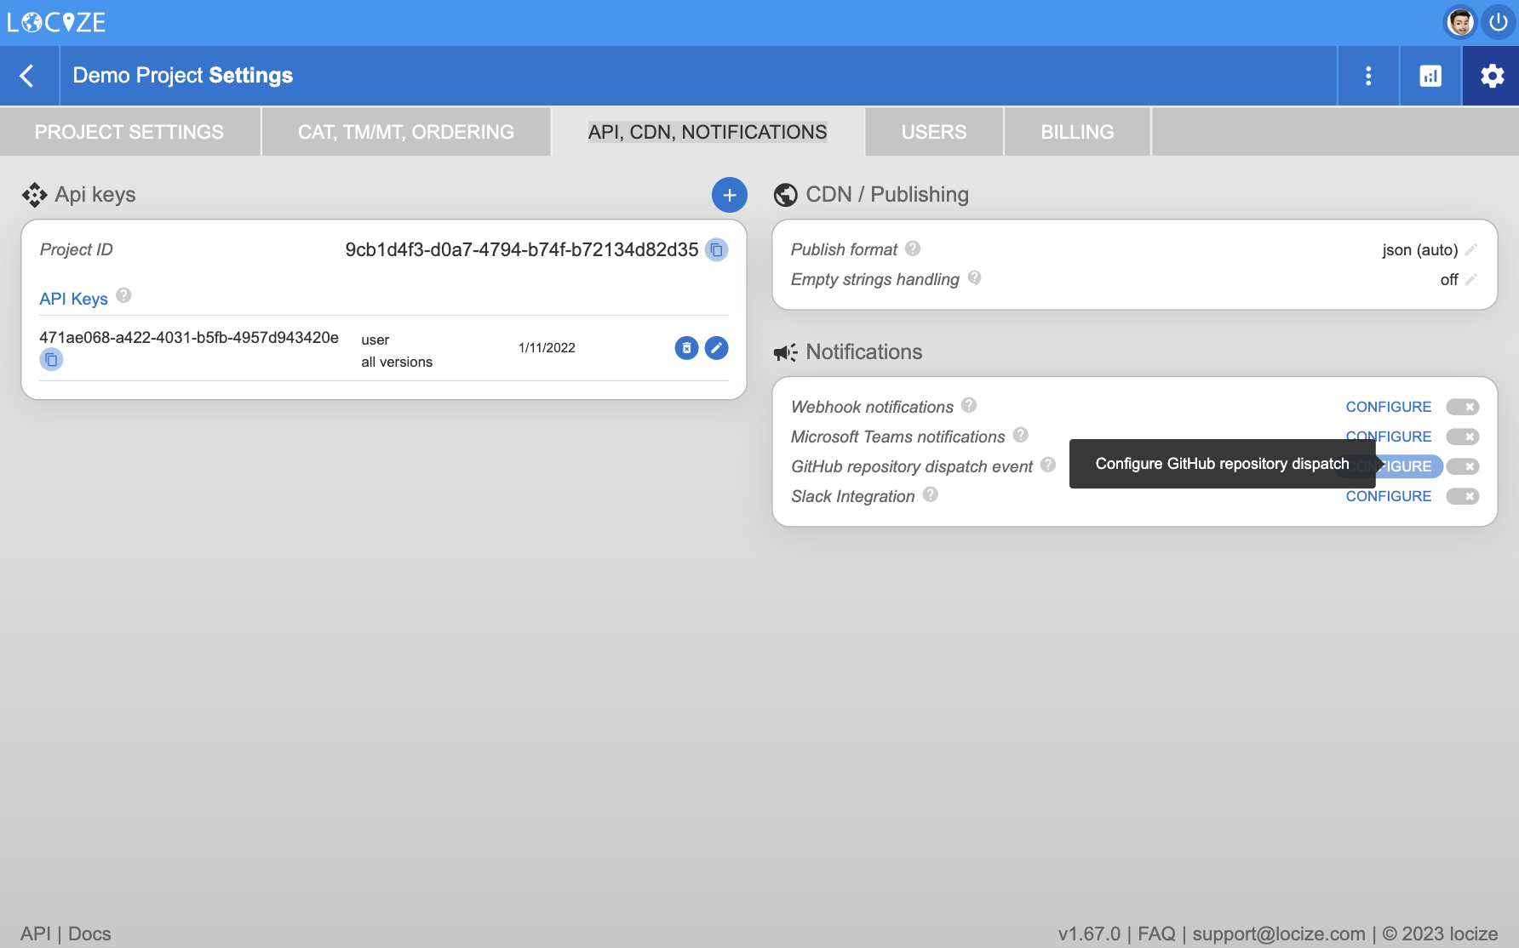Click the logout power icon
Image resolution: width=1519 pixels, height=948 pixels.
click(1499, 22)
